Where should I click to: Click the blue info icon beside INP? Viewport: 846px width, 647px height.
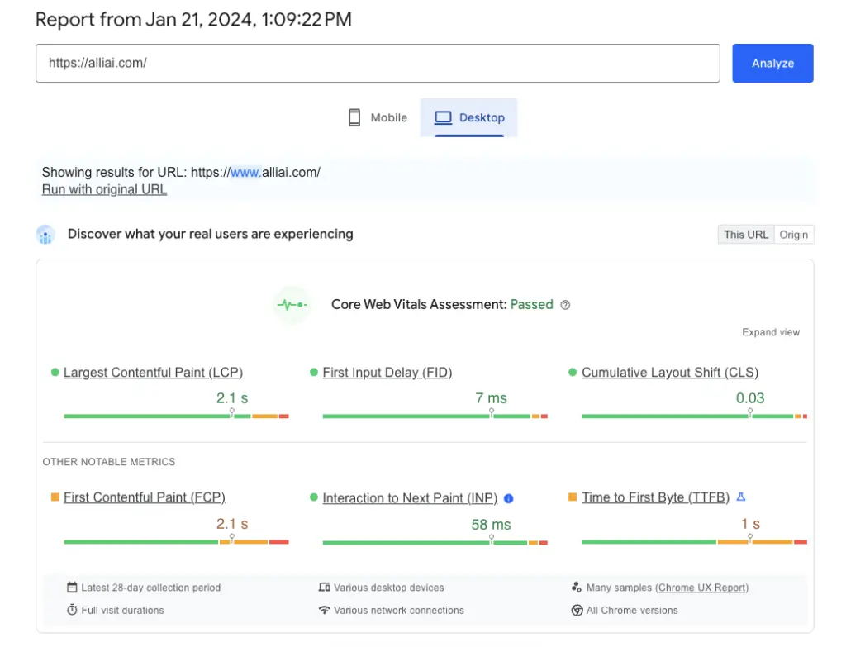pyautogui.click(x=508, y=498)
